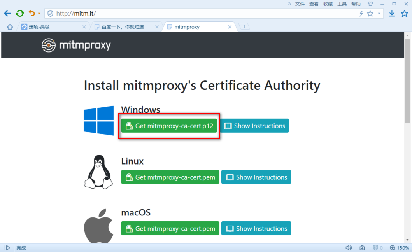Image resolution: width=412 pixels, height=252 pixels.
Task: Download macOS mitmproxy-ca-cert.pem
Action: pos(170,228)
